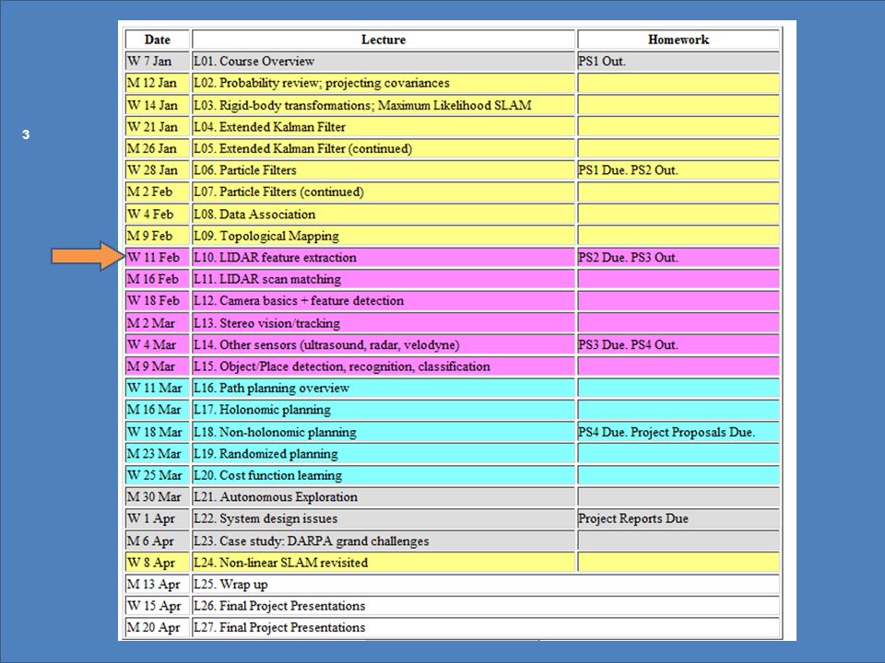Click the W 28 Jan date cell
The height and width of the screenshot is (663, 885).
pyautogui.click(x=157, y=170)
